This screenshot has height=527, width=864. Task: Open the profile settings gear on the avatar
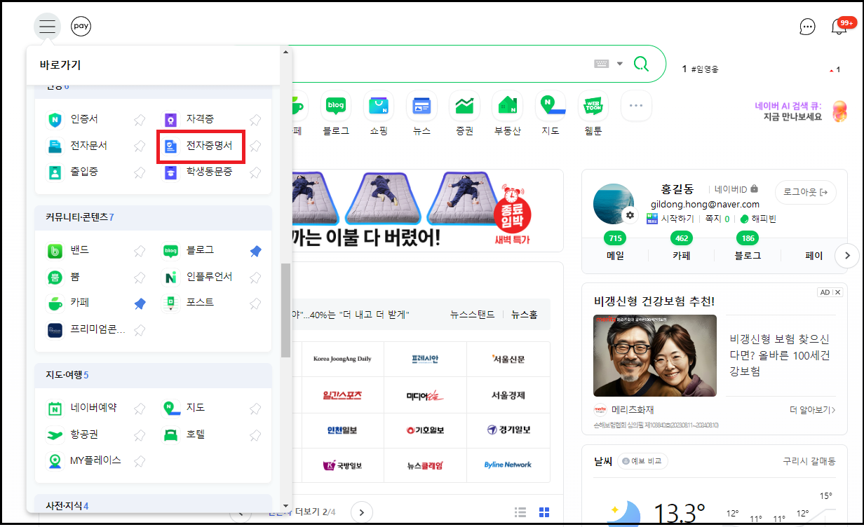point(630,217)
